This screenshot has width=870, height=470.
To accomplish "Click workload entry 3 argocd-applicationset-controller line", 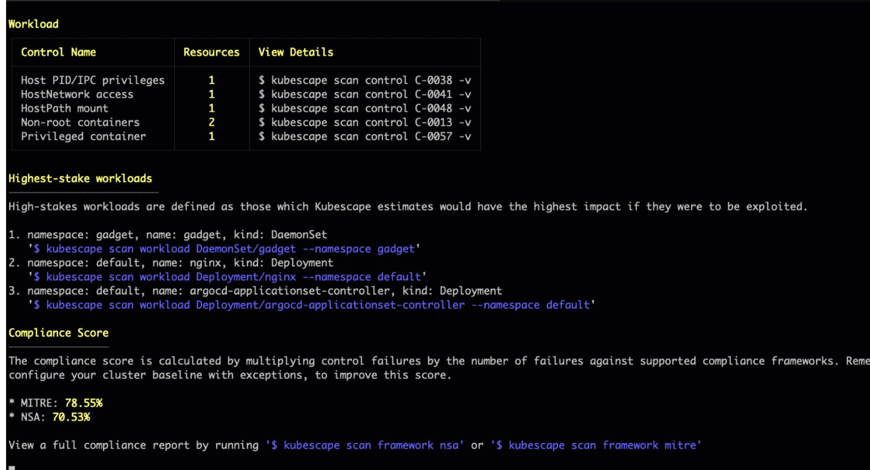I will tap(255, 291).
